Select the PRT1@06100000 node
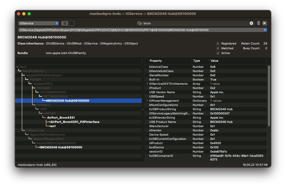 coord(56,96)
